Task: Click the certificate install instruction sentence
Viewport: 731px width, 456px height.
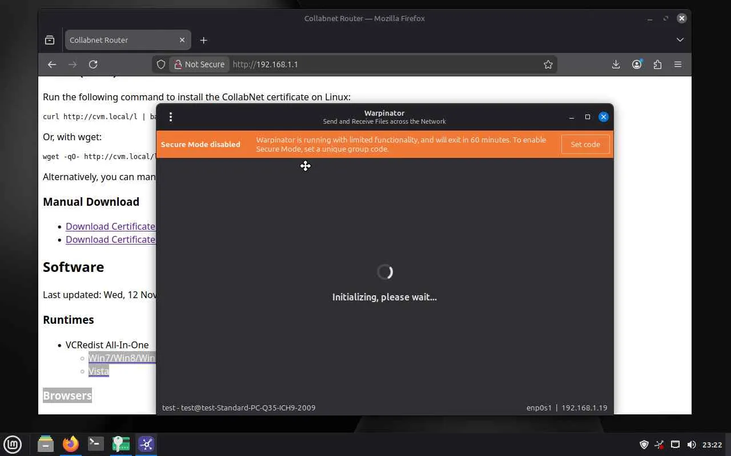Action: point(196,97)
